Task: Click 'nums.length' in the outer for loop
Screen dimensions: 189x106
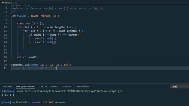Action: pos(56,27)
